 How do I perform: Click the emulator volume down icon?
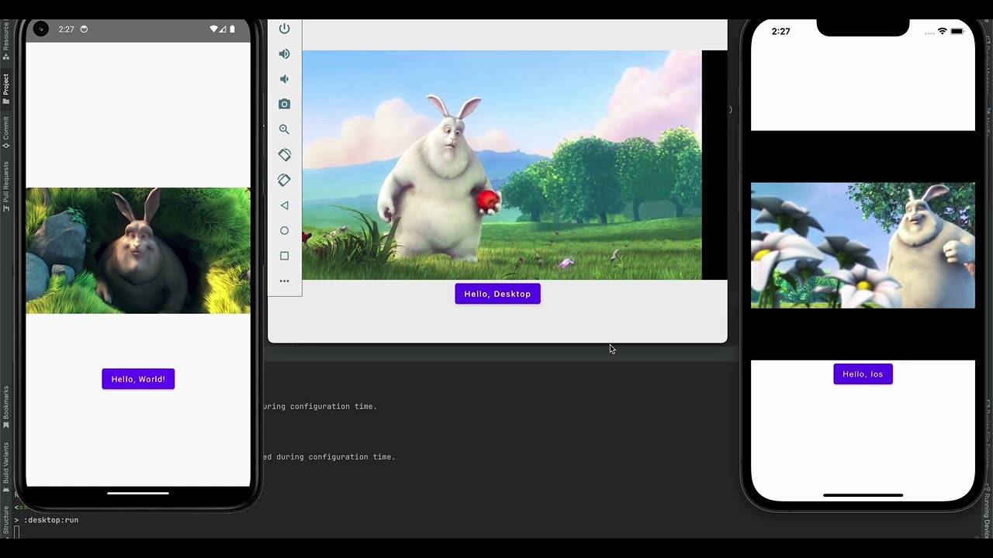pos(284,79)
